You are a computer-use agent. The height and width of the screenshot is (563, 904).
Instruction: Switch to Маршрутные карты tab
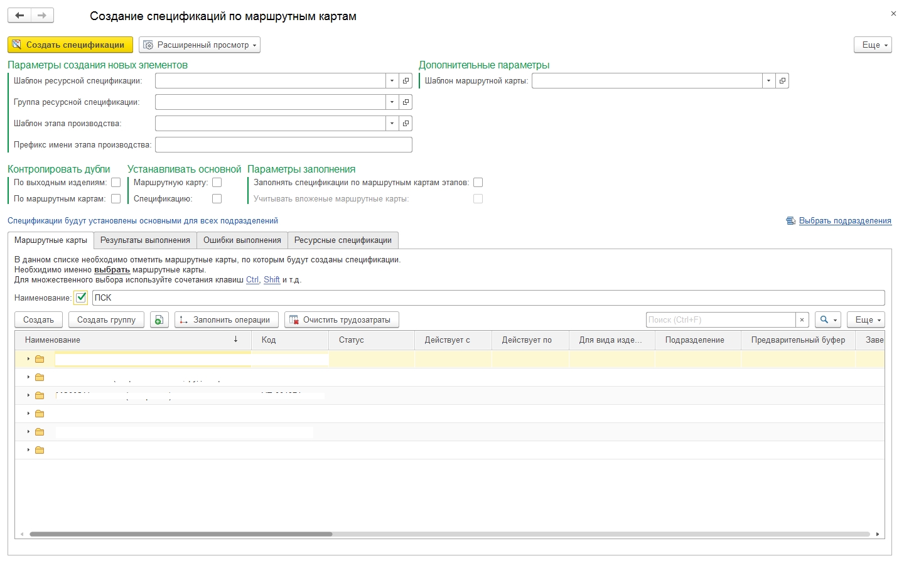pyautogui.click(x=51, y=240)
